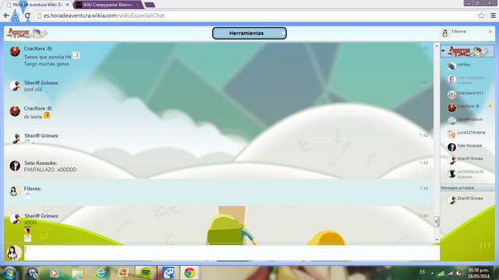Screen dimensions: 499x280
Task: Click the chat scrollbar down arrow
Action: pos(437,240)
